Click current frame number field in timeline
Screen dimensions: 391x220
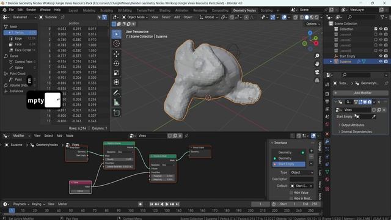click(x=260, y=204)
